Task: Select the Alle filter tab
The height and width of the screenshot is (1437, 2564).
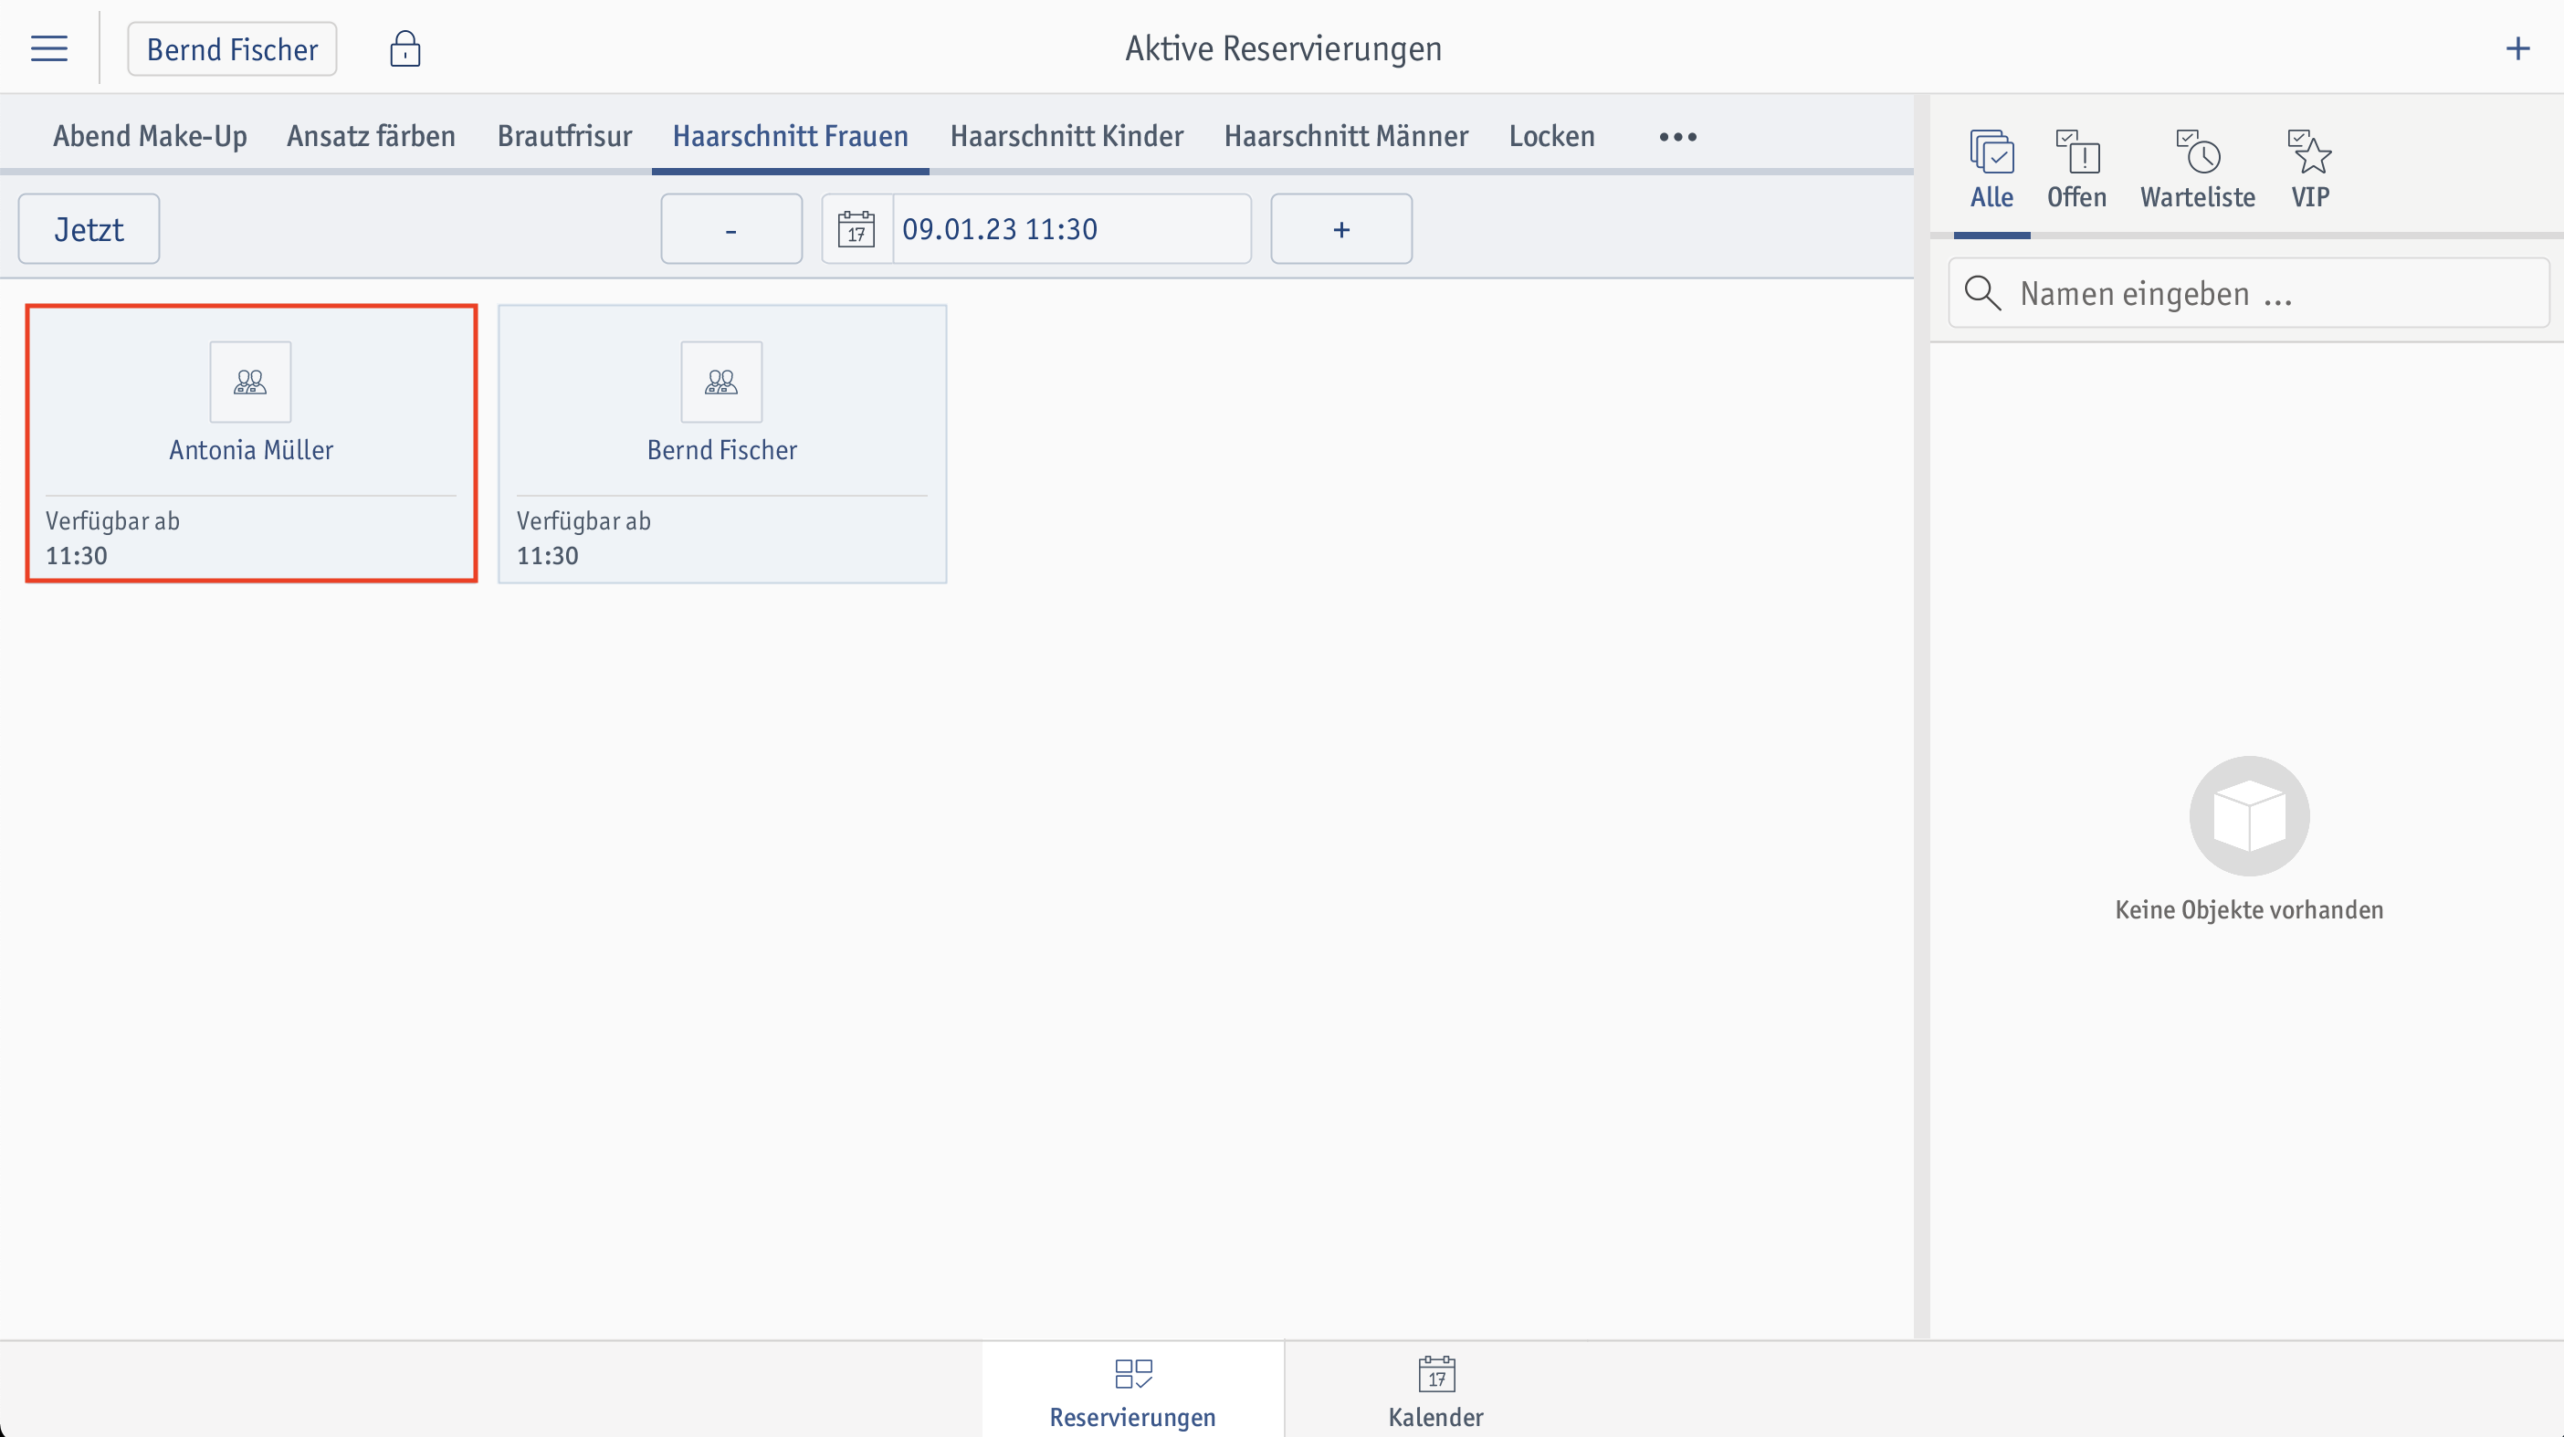Action: (x=1991, y=170)
